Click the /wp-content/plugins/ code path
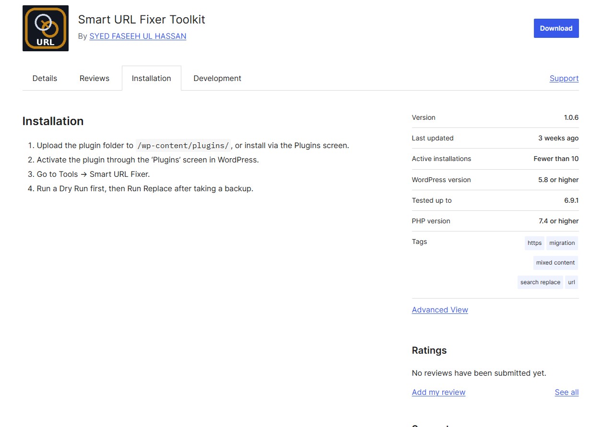The width and height of the screenshot is (613, 427). coord(183,146)
